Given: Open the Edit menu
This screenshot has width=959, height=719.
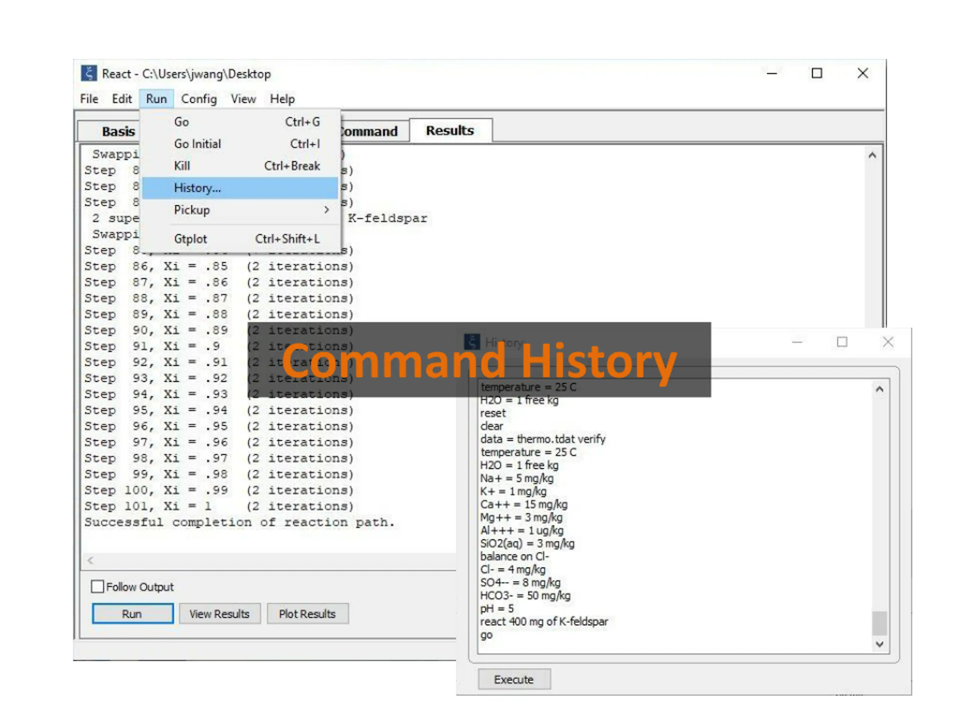Looking at the screenshot, I should pyautogui.click(x=122, y=99).
